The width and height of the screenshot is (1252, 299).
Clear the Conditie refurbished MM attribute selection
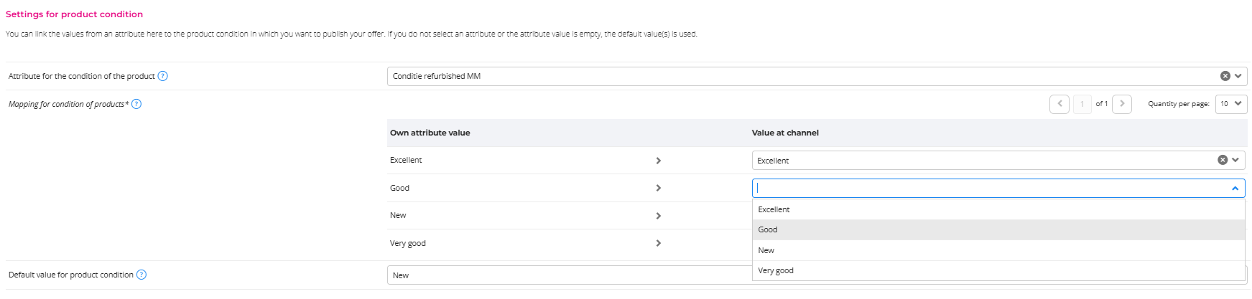[1225, 76]
